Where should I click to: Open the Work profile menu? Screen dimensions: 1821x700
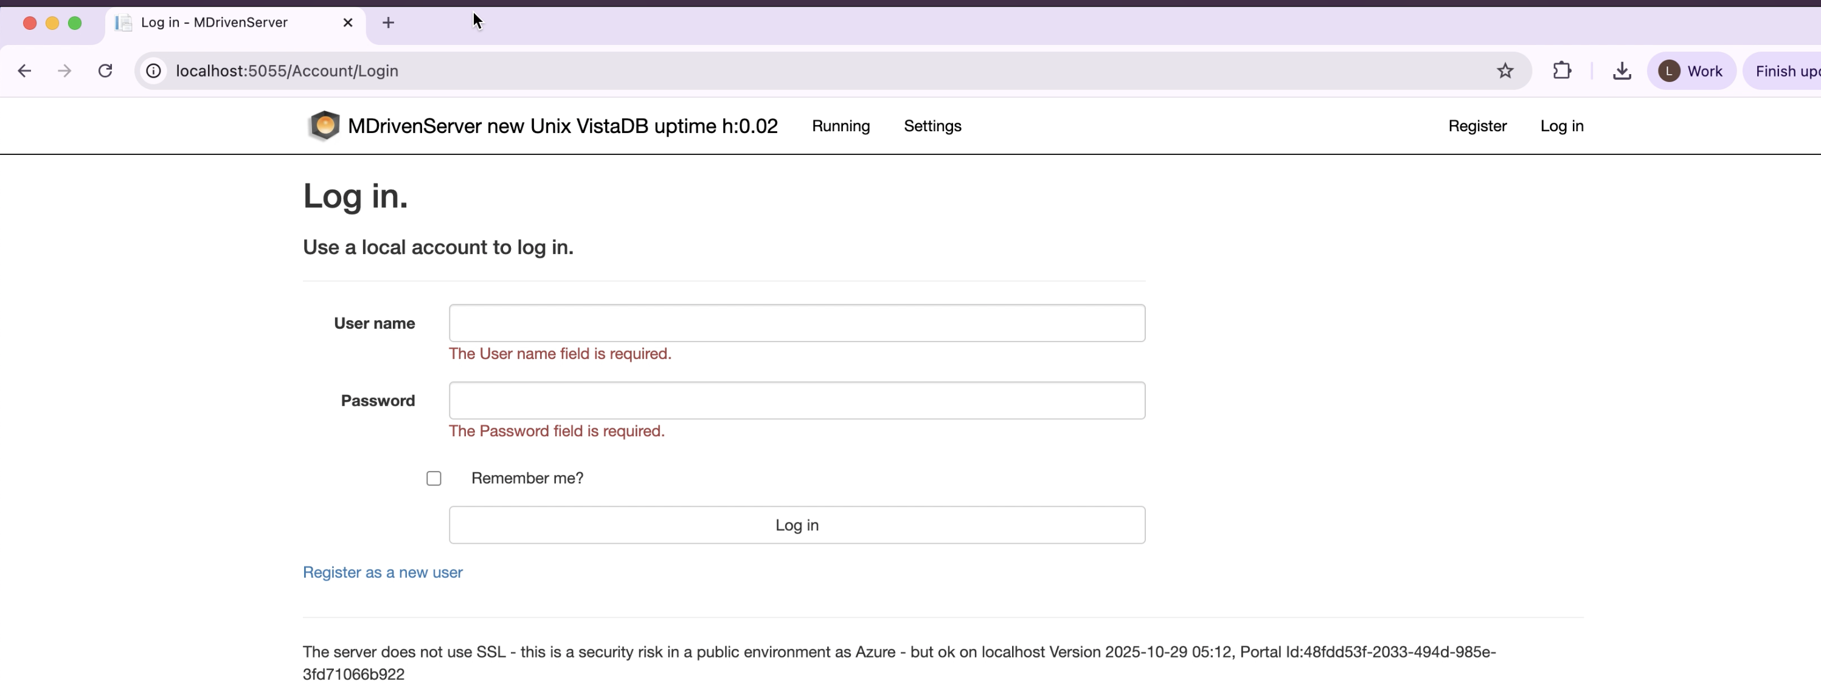click(x=1691, y=70)
